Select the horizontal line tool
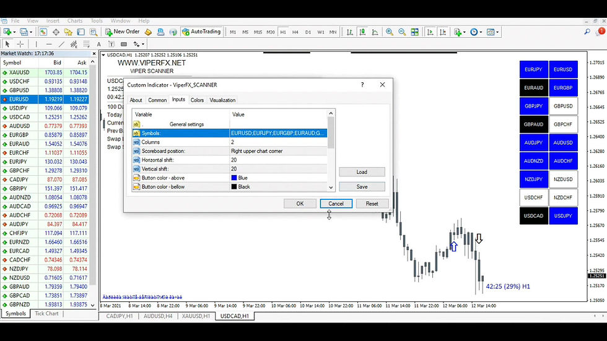The width and height of the screenshot is (607, 341). coord(49,44)
